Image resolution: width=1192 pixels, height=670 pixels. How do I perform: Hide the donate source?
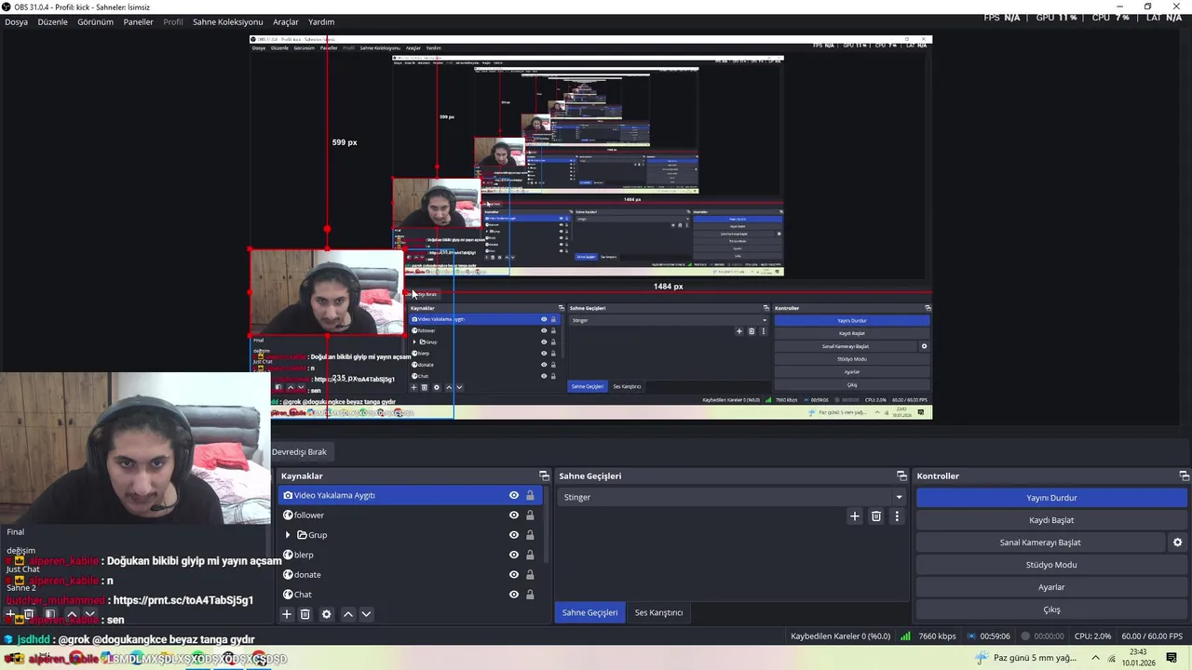click(x=513, y=574)
